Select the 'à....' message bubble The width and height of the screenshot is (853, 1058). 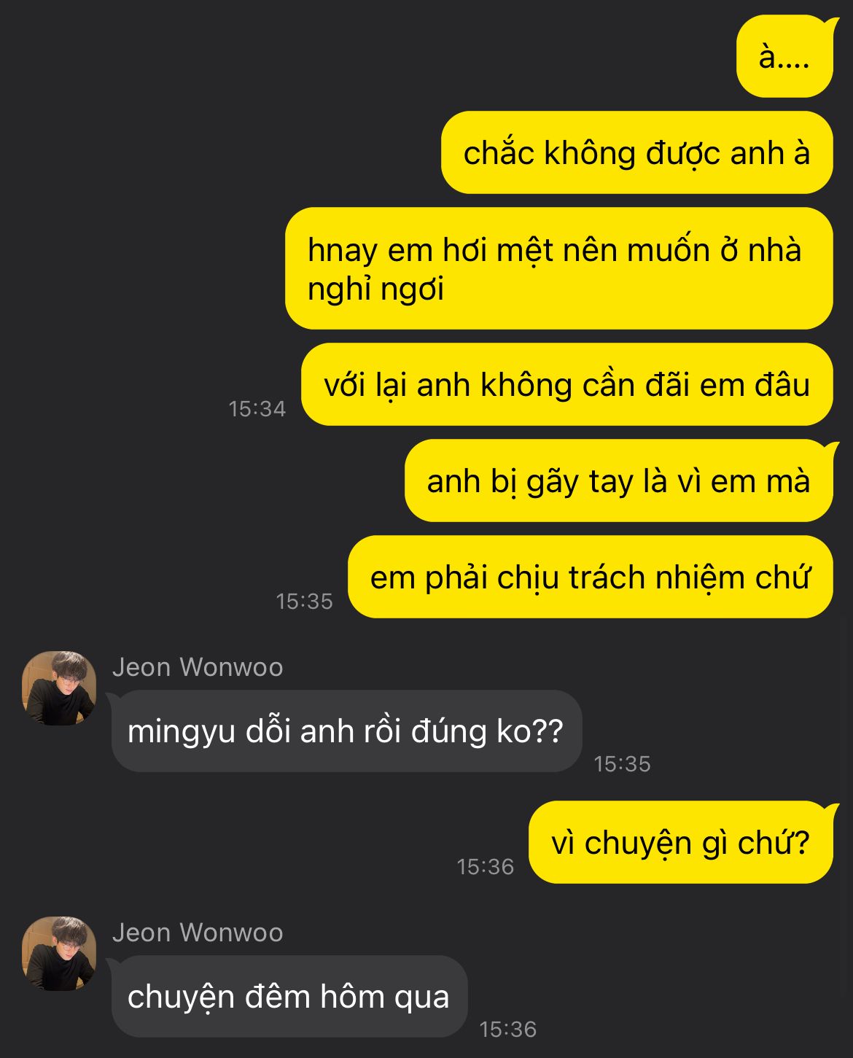784,56
